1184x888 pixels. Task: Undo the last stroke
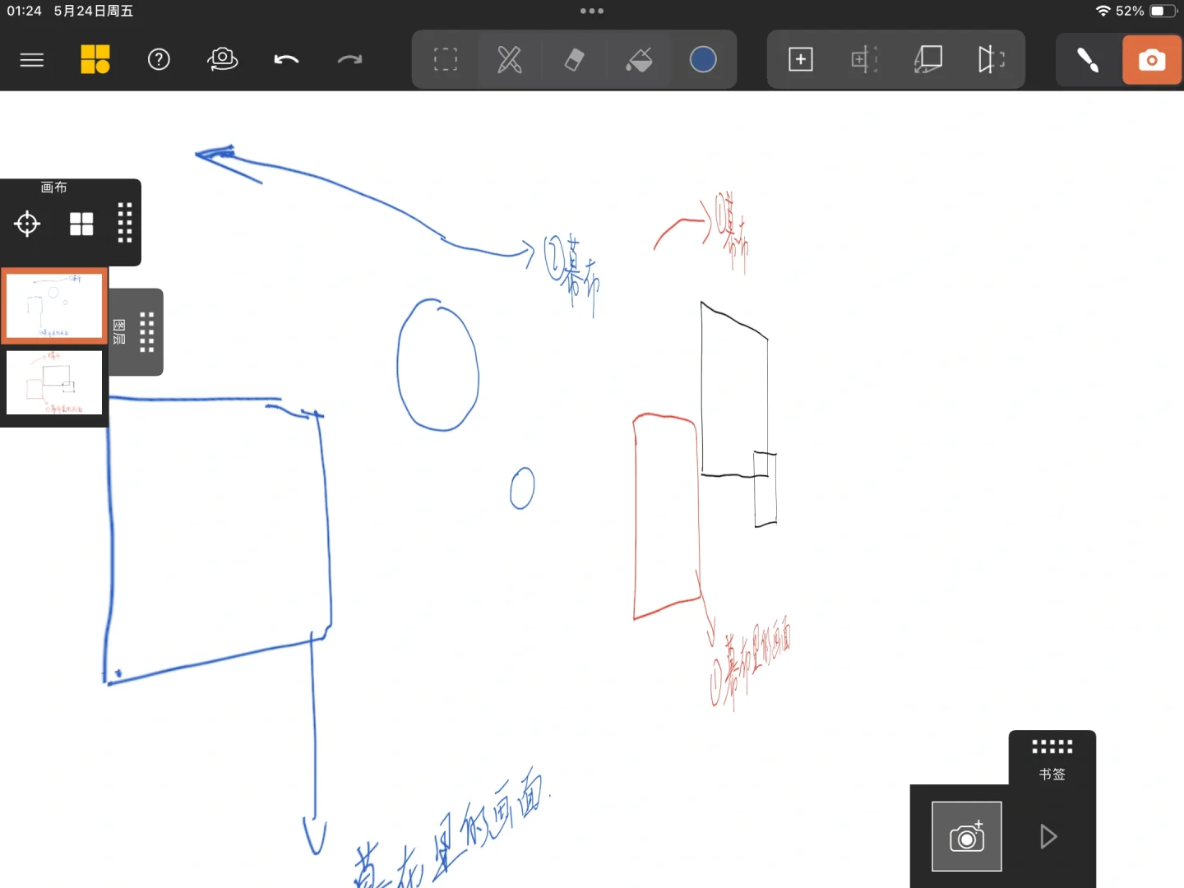point(286,59)
